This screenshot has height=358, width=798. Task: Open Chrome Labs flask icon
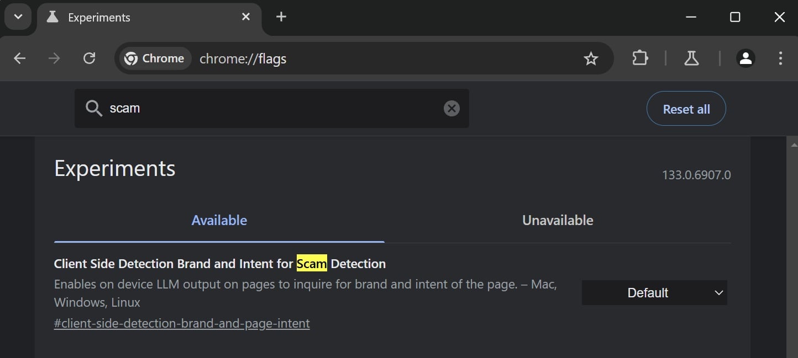[x=691, y=58]
